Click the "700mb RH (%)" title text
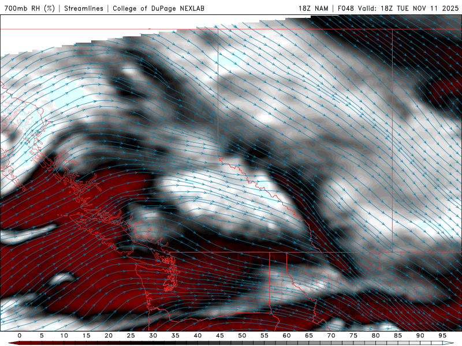 (30, 8)
